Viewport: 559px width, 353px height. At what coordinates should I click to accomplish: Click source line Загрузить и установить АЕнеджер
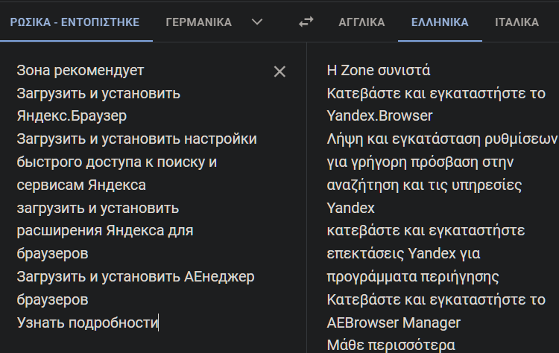click(136, 277)
